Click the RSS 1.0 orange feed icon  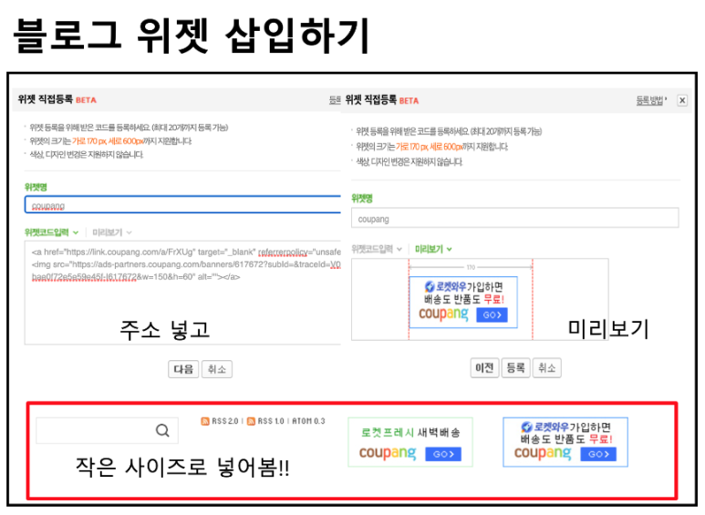coord(251,421)
